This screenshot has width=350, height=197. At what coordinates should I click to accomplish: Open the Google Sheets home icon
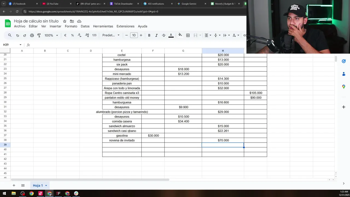coord(8,24)
